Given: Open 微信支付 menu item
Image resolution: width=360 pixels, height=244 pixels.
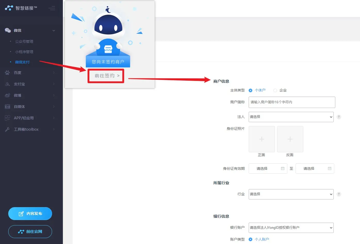Looking at the screenshot, I should 22,62.
